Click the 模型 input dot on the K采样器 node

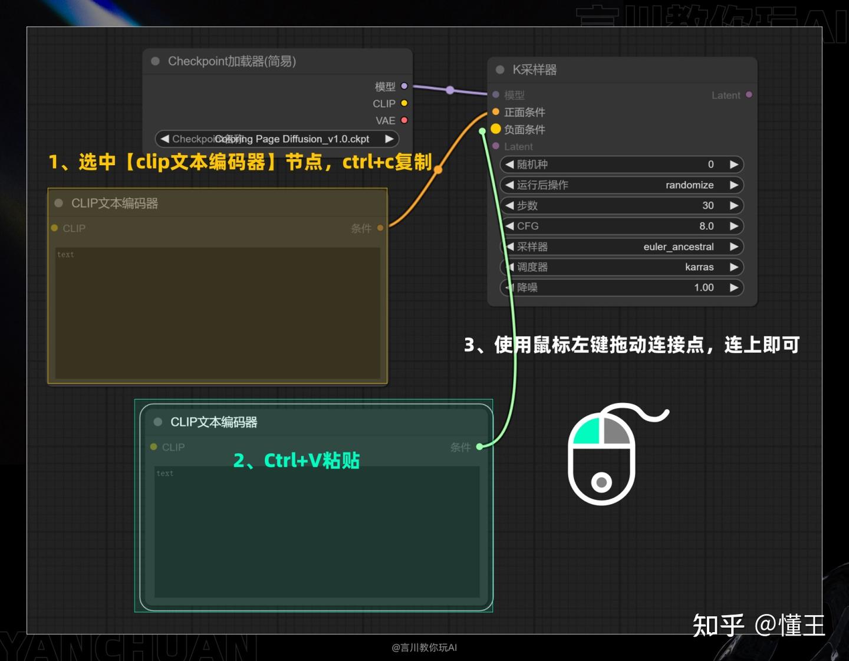(496, 94)
